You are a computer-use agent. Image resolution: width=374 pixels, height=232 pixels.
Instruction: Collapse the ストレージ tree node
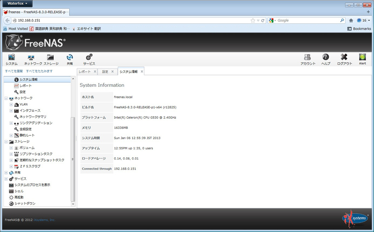click(6, 141)
